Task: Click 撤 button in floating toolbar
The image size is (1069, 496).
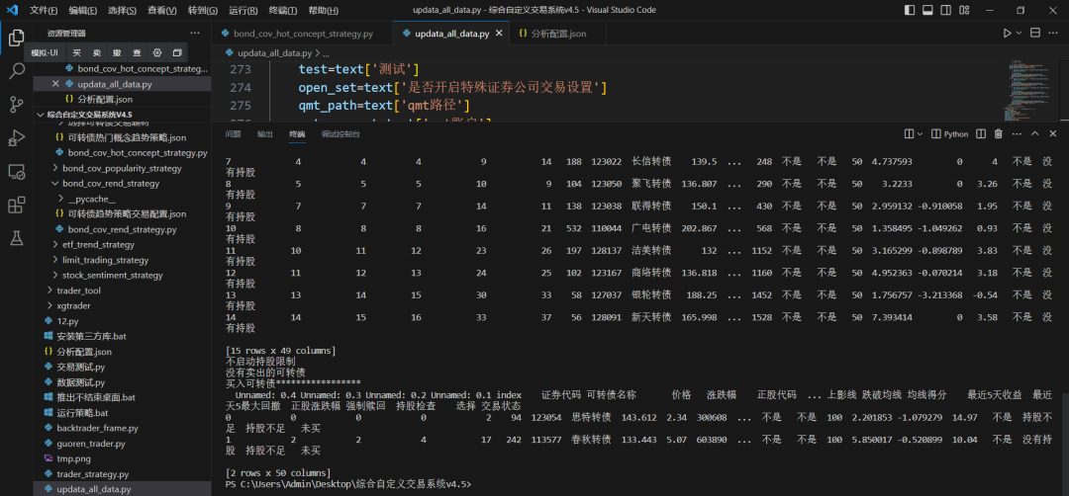Action: coord(117,52)
